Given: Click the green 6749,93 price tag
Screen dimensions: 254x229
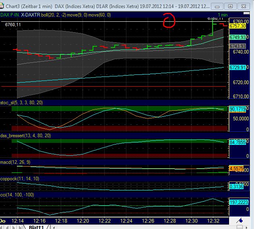Looking at the screenshot, I should (237, 37).
